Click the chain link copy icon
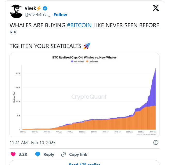The image size is (169, 165). (63, 154)
